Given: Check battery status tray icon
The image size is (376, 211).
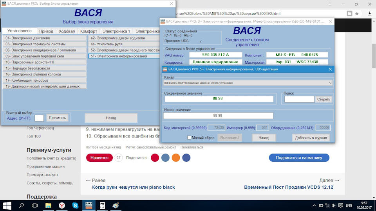Looking at the screenshot, I should pyautogui.click(x=321, y=206).
